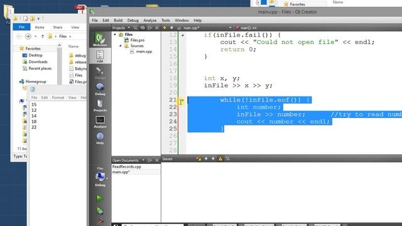Click Name column header in Explorer

[73, 46]
